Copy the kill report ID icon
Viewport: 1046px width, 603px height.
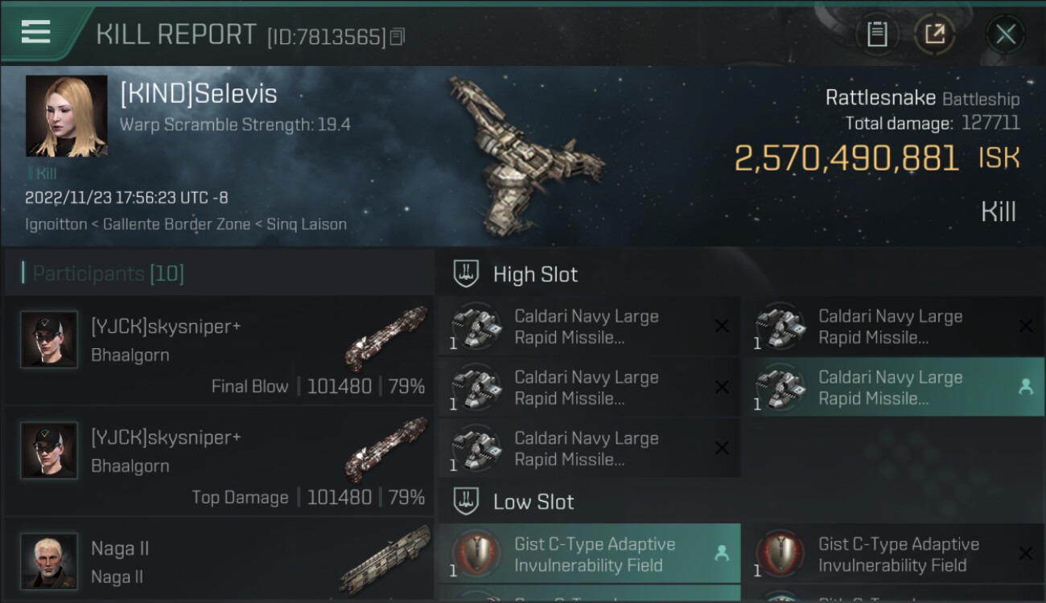coord(397,36)
